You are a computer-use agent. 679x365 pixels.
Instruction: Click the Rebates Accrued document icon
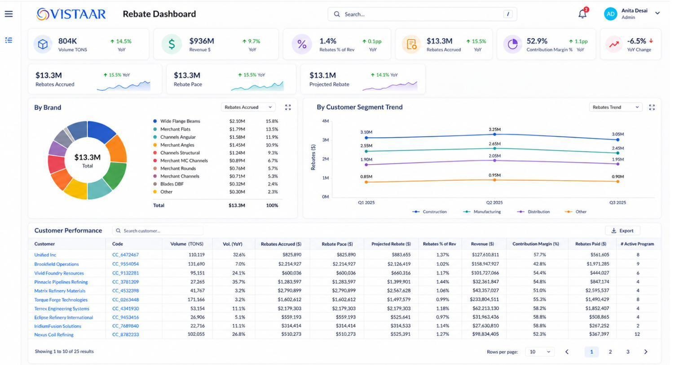pyautogui.click(x=411, y=45)
